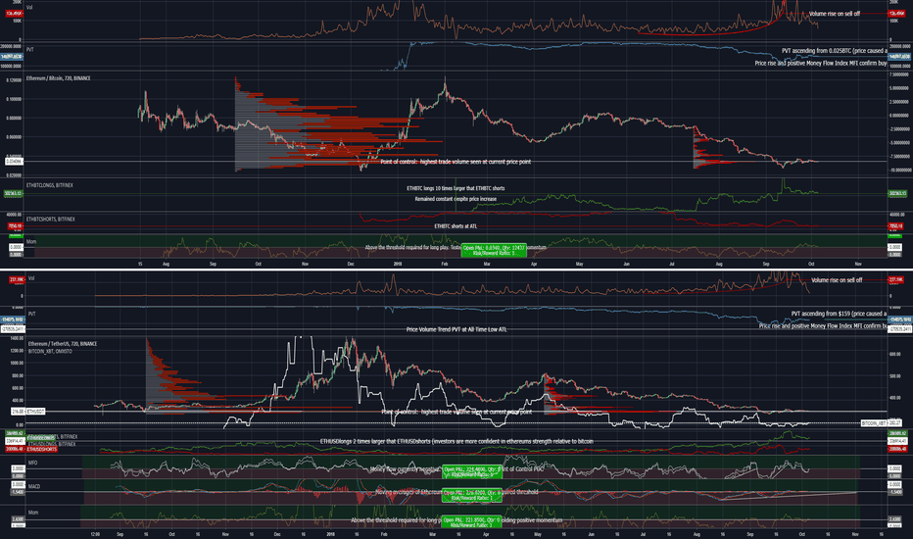Click 'Apr' on the Ethereum/Bitcoin chart time axis
This screenshot has height=539, width=913.
(533, 264)
